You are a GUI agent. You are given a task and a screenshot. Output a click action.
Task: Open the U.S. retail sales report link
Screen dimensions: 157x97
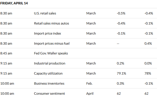pos(45,13)
